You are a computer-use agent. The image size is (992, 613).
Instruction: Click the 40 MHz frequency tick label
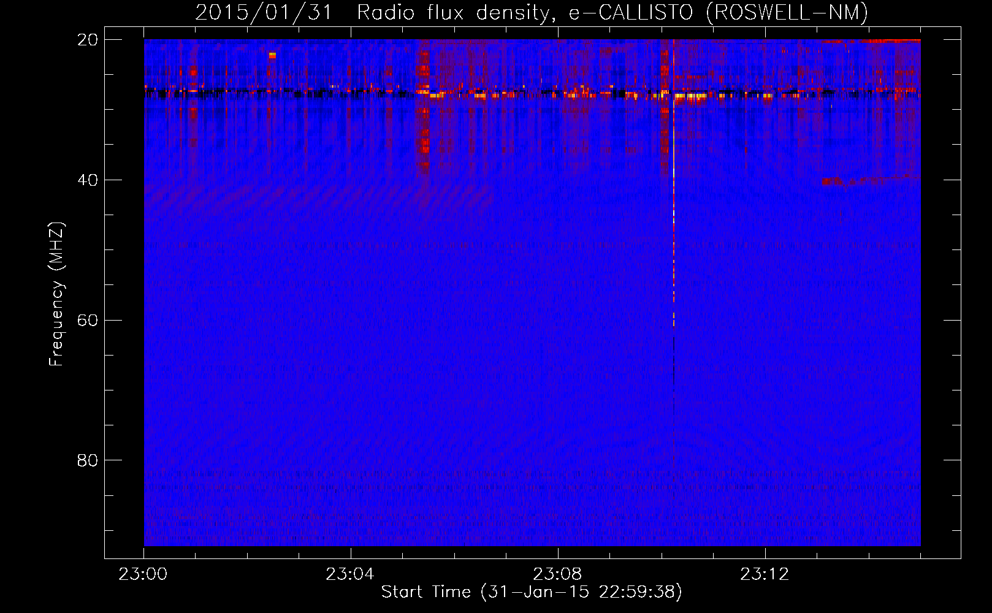coord(88,180)
